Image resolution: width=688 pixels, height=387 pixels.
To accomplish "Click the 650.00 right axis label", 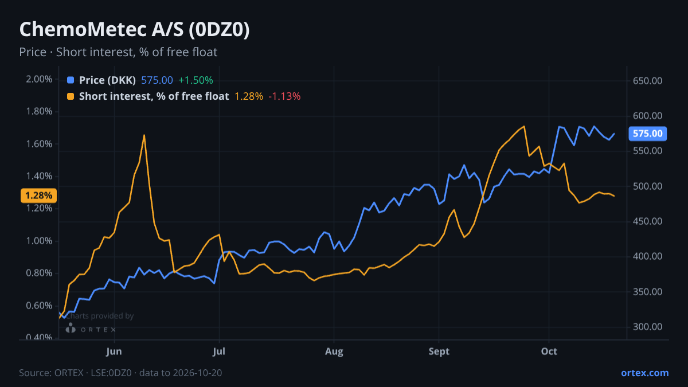I will pyautogui.click(x=648, y=81).
